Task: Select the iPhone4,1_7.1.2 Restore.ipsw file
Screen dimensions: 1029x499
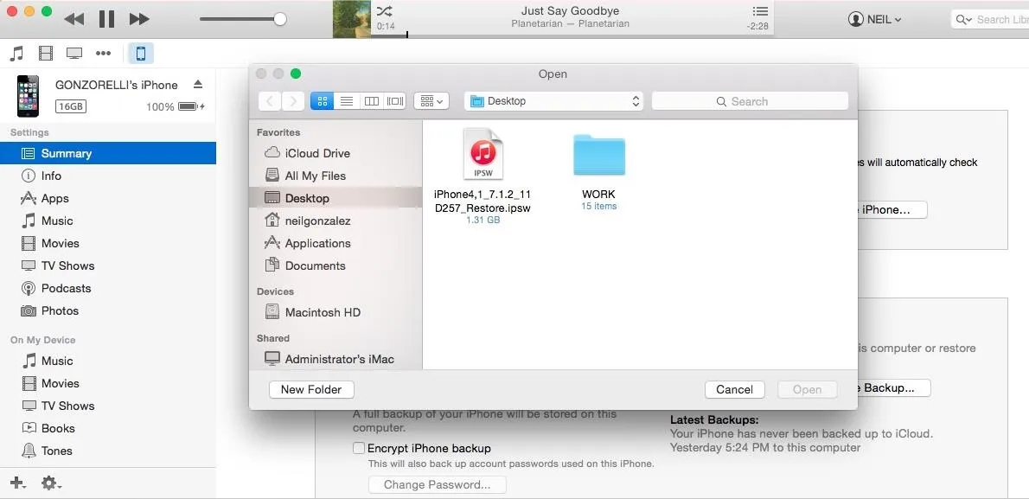Action: (x=483, y=176)
